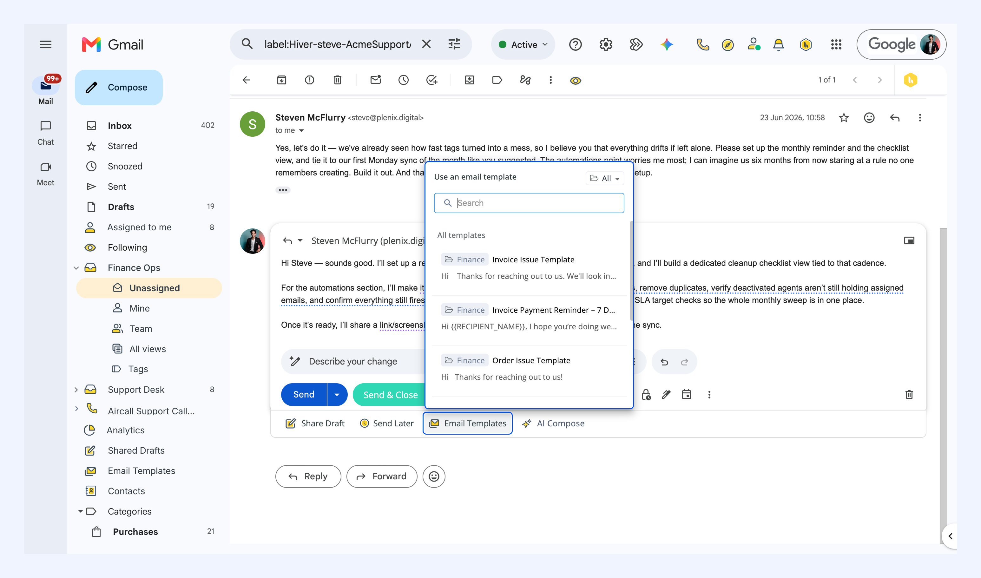Select the Invoice Issue Template
The image size is (981, 578).
[529, 267]
